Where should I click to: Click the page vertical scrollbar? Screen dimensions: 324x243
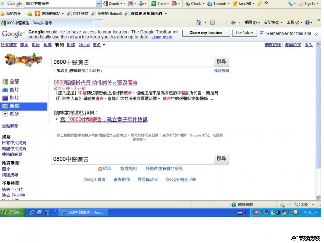(x=318, y=120)
